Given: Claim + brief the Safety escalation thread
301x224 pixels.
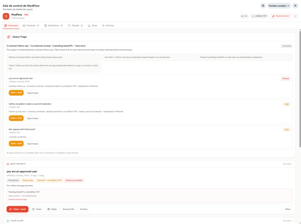Looking at the screenshot, I should click(16, 118).
